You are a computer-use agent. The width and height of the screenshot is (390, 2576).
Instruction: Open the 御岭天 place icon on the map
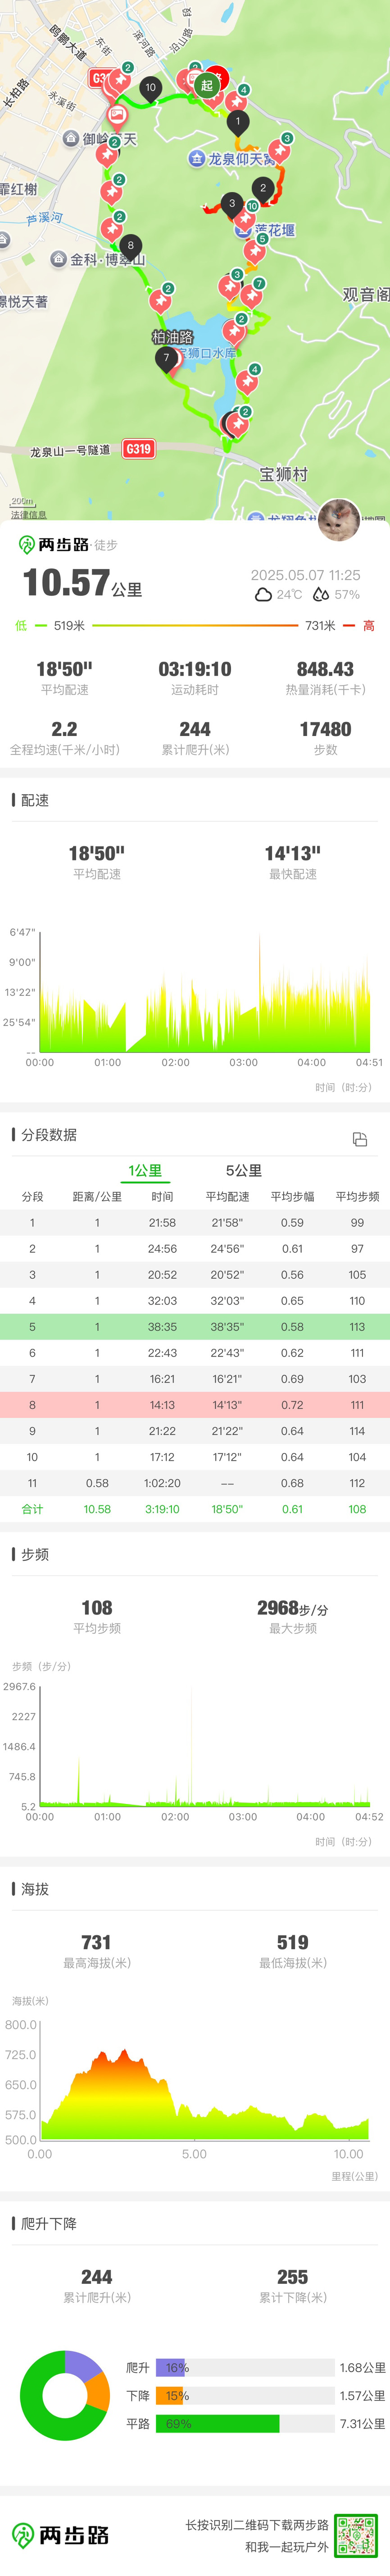(x=71, y=139)
